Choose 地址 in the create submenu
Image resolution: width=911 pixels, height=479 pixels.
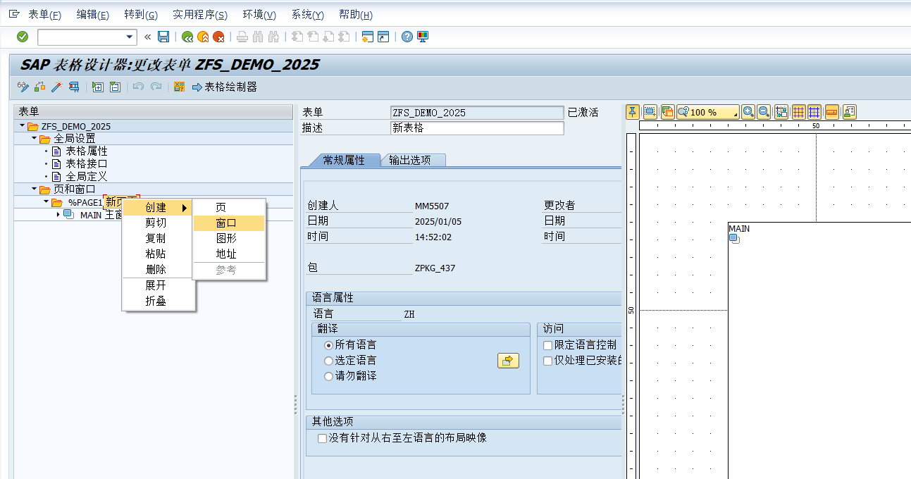pyautogui.click(x=229, y=254)
